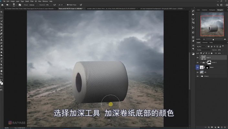Select the Frame tool
Screen dimensions: 228x129
pos(1,27)
